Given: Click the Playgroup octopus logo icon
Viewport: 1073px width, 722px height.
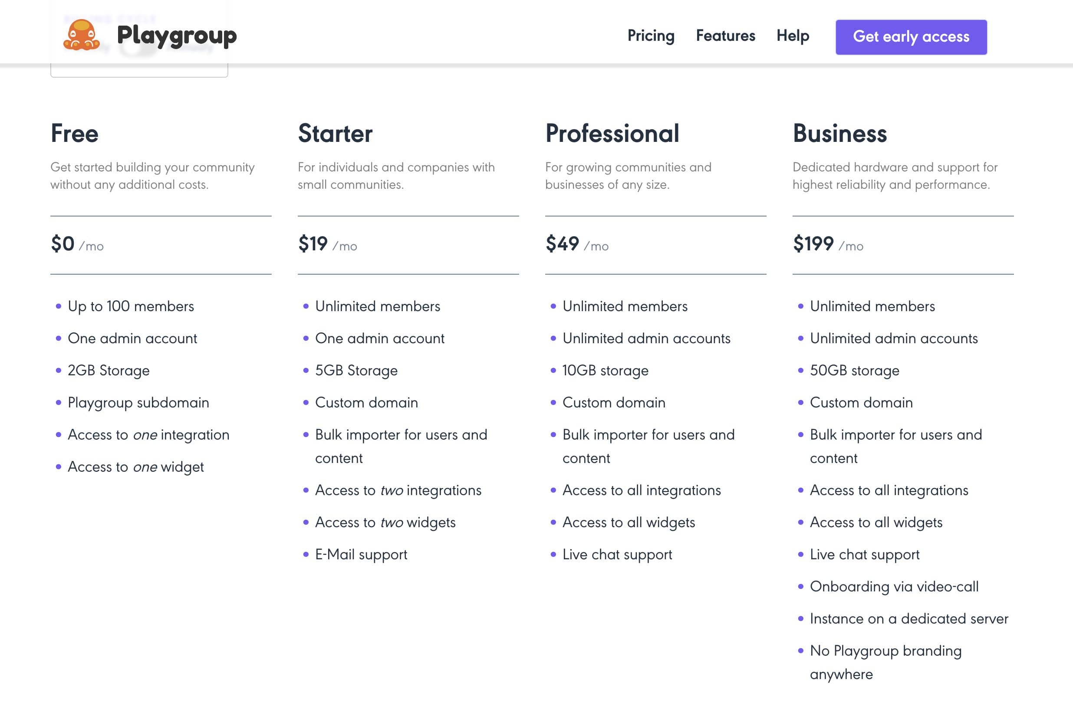Looking at the screenshot, I should [x=82, y=35].
